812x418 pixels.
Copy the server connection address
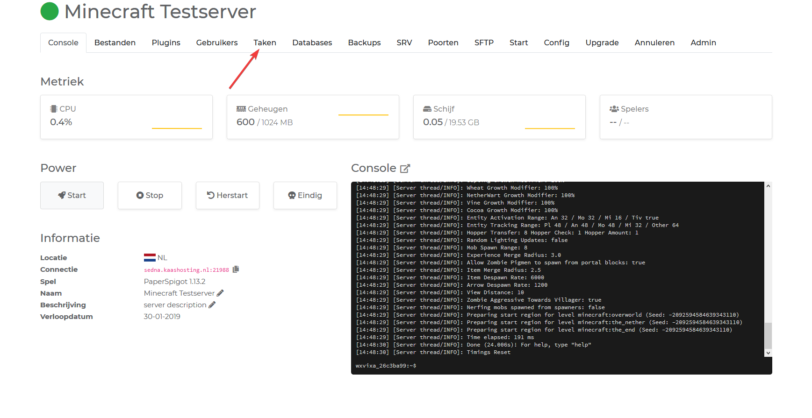tap(236, 269)
